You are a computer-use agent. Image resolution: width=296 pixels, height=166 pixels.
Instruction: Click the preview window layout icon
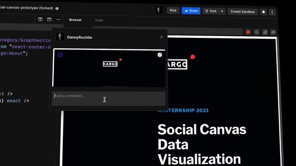[49, 19]
